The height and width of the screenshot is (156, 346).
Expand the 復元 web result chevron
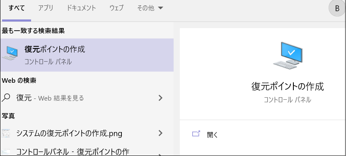[160, 98]
